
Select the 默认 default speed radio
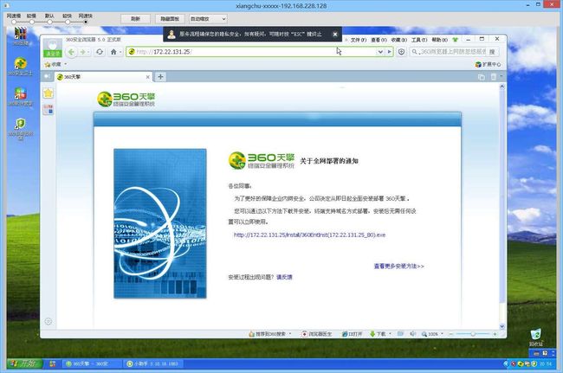tap(49, 22)
